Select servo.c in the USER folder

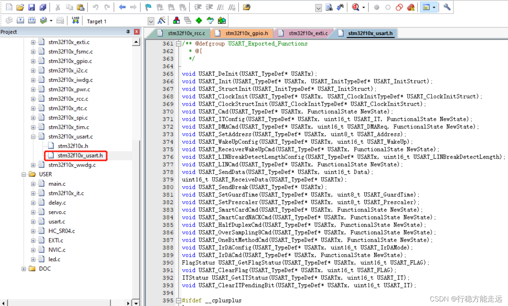click(57, 212)
